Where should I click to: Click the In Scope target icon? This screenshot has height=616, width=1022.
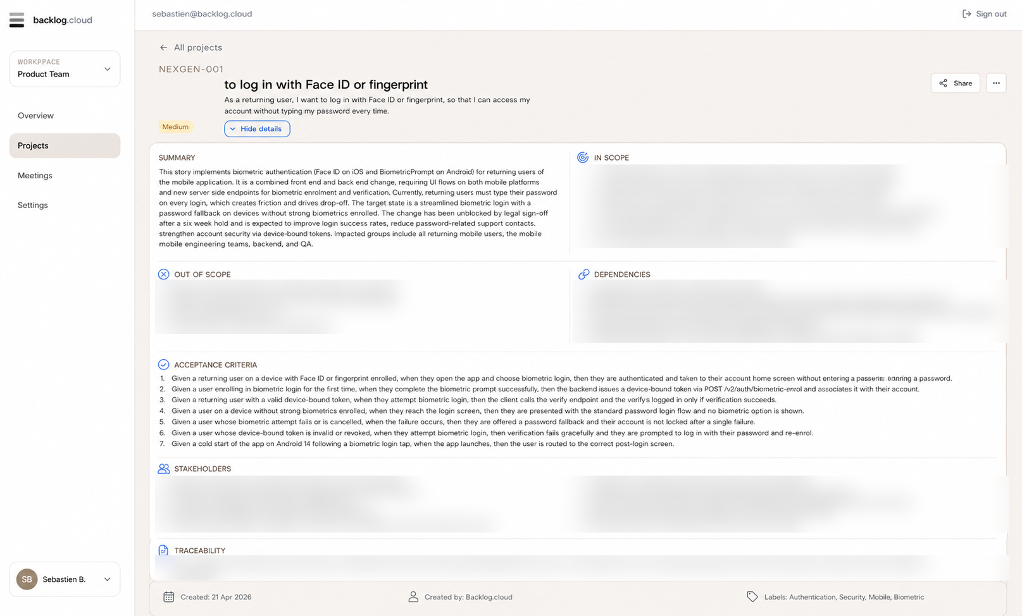coord(583,157)
